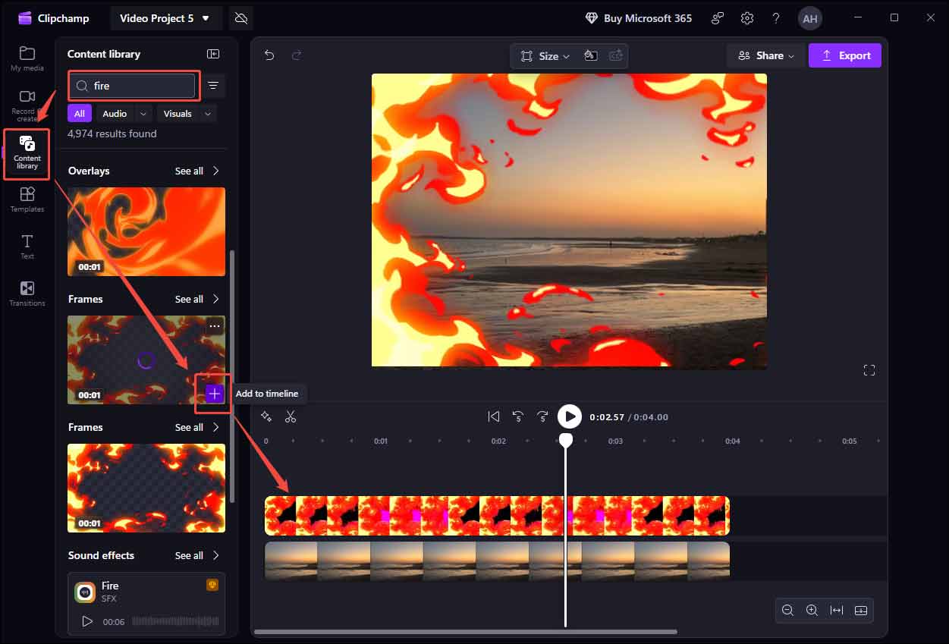The width and height of the screenshot is (949, 644).
Task: Zoom out on the timeline
Action: pos(787,610)
